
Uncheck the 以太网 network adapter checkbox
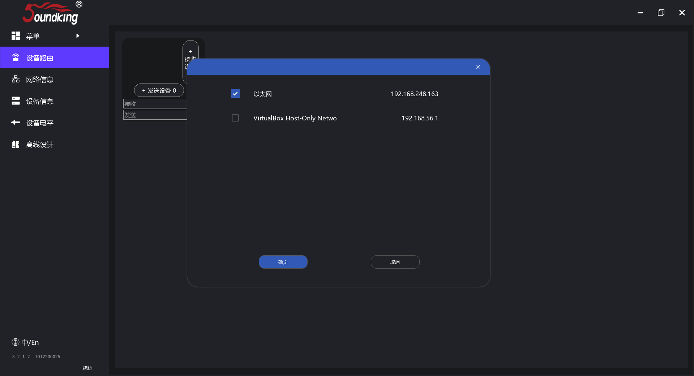coord(235,94)
